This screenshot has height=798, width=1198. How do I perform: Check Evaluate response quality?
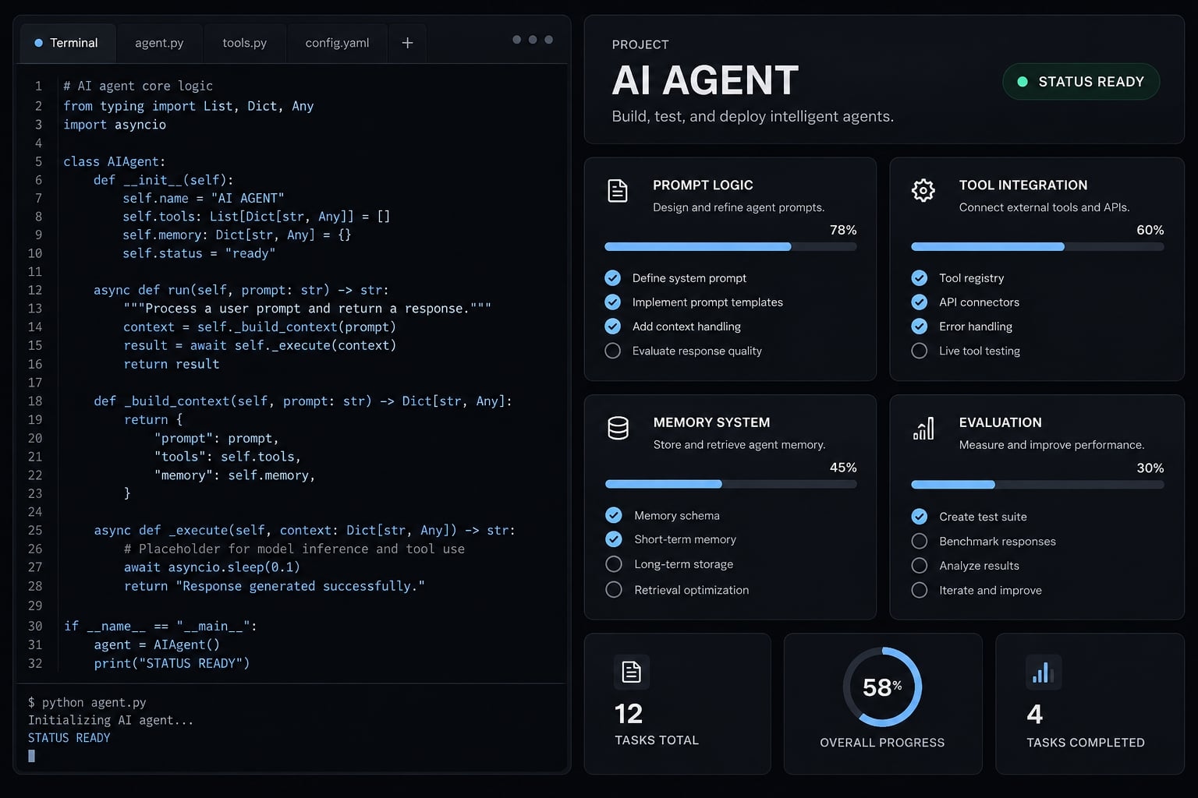coord(613,351)
